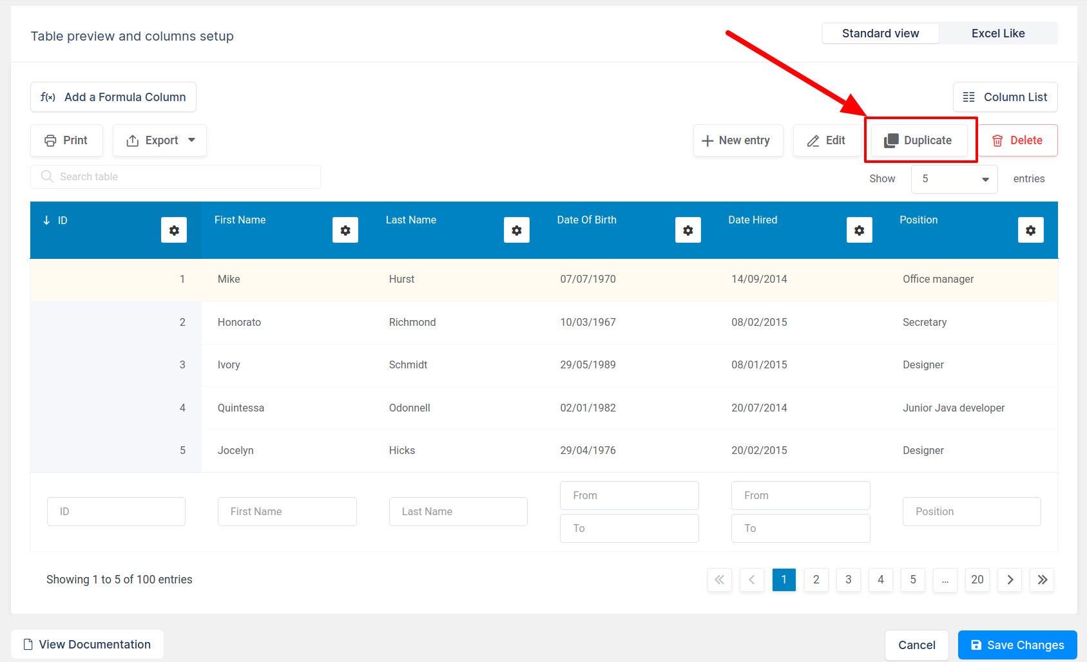Select current page 1 button
The width and height of the screenshot is (1087, 662).
784,580
